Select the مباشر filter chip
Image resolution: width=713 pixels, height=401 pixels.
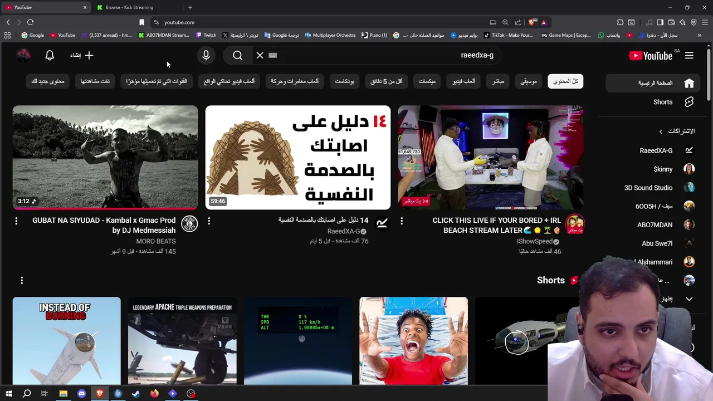(x=498, y=81)
